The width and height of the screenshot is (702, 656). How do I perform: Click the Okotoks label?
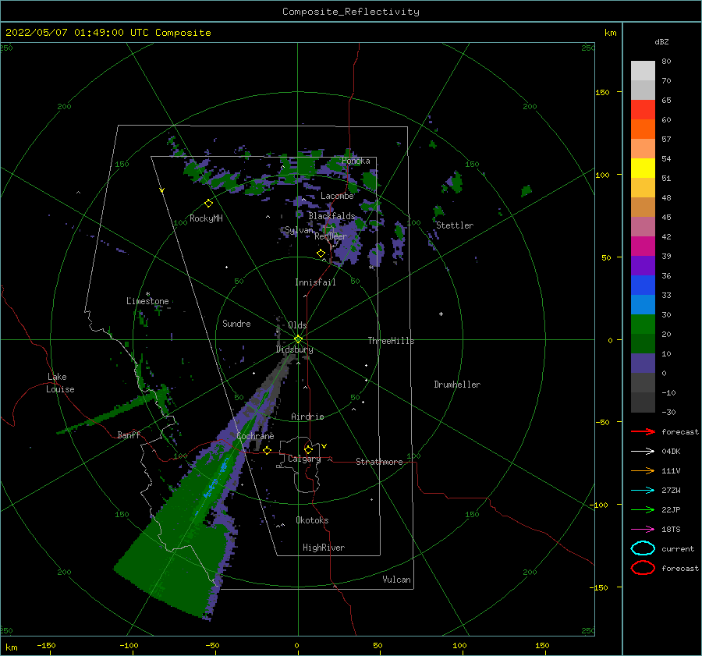click(x=313, y=520)
